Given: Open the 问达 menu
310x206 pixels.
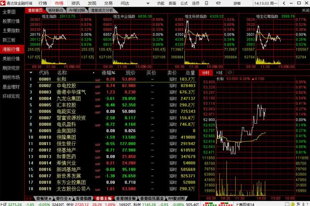Looking at the screenshot, I should click(x=125, y=3).
